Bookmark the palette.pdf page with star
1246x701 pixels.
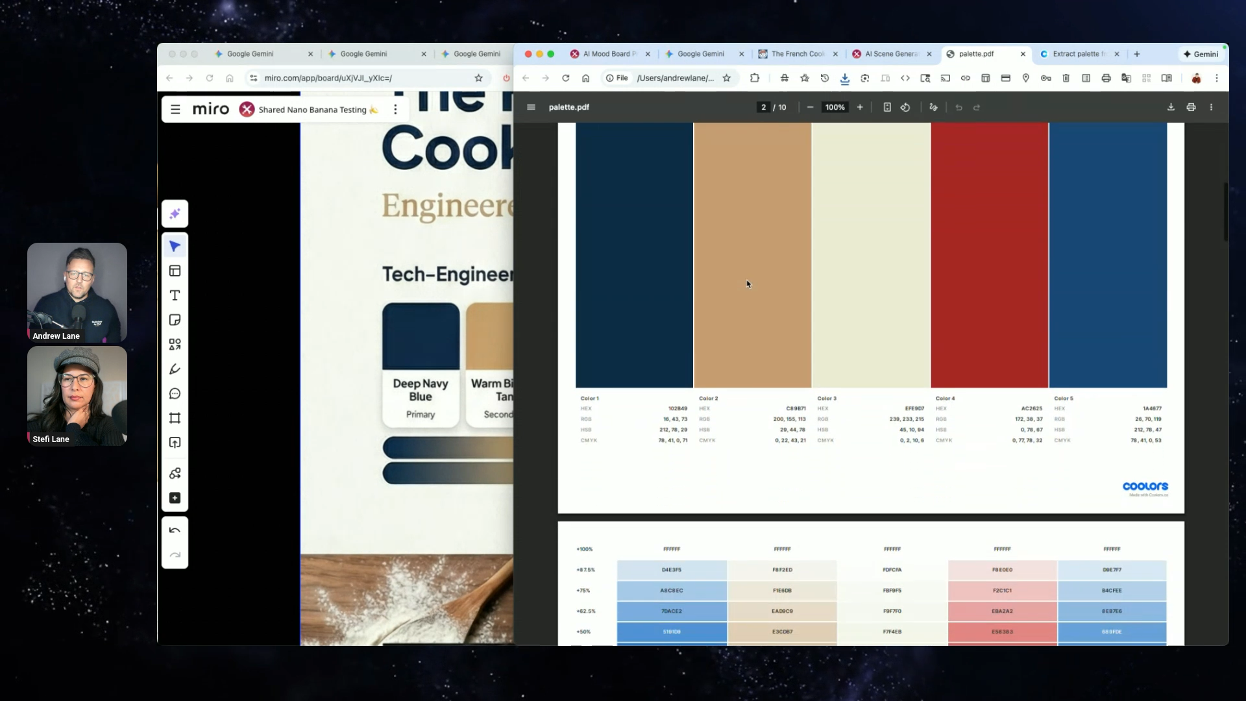tap(727, 78)
